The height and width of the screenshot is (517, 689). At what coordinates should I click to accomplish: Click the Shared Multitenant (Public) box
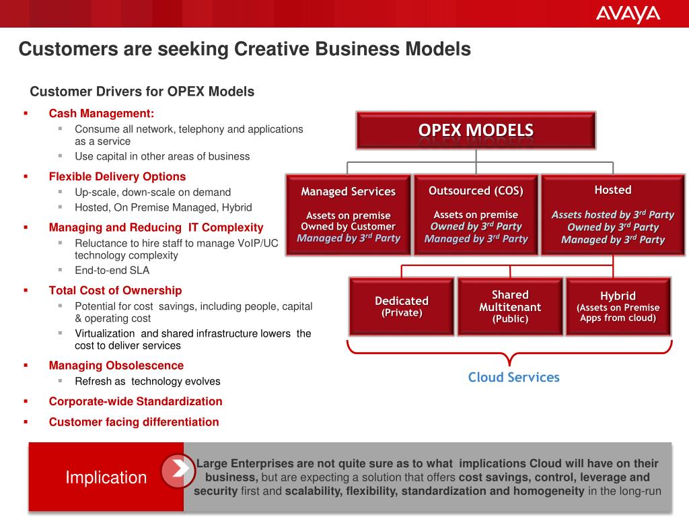coord(510,306)
